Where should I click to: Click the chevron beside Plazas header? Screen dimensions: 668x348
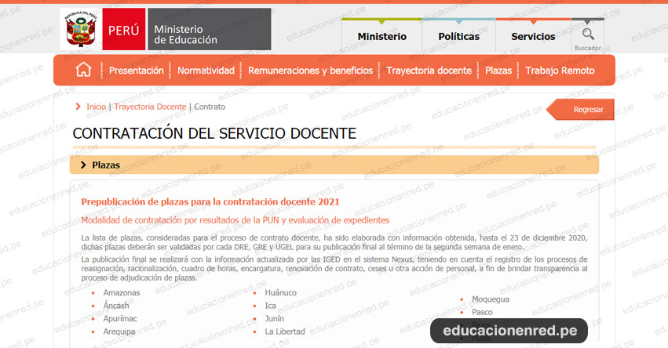83,165
